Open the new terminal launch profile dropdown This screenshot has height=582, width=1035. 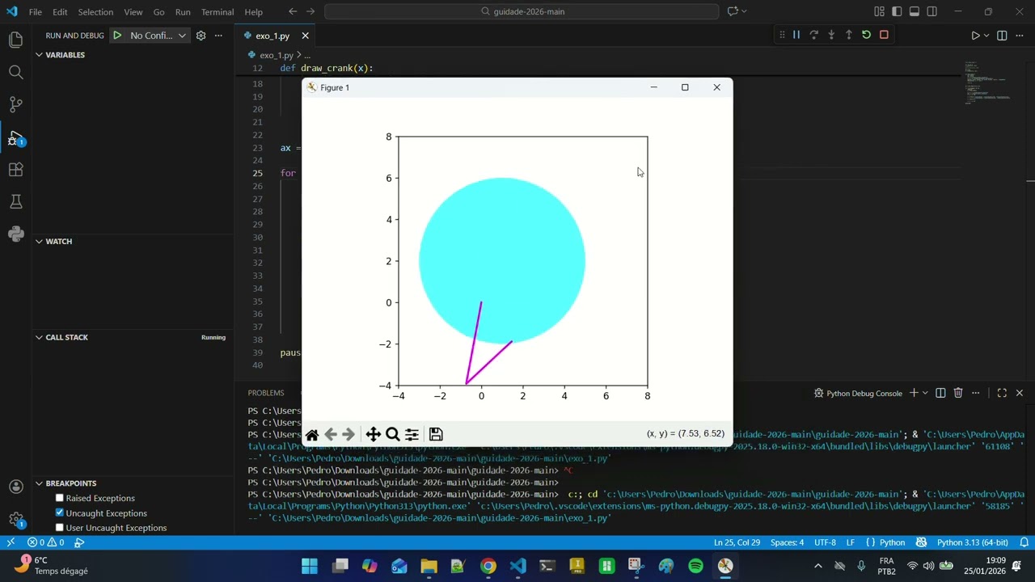925,393
